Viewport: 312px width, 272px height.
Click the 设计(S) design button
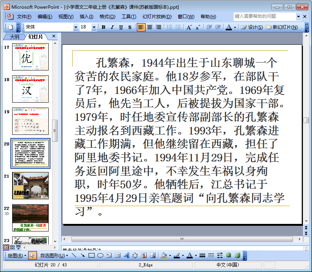tap(252, 27)
